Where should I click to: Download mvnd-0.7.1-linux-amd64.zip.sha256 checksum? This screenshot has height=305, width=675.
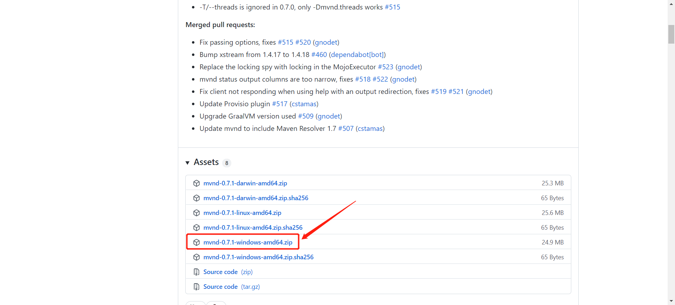point(253,228)
